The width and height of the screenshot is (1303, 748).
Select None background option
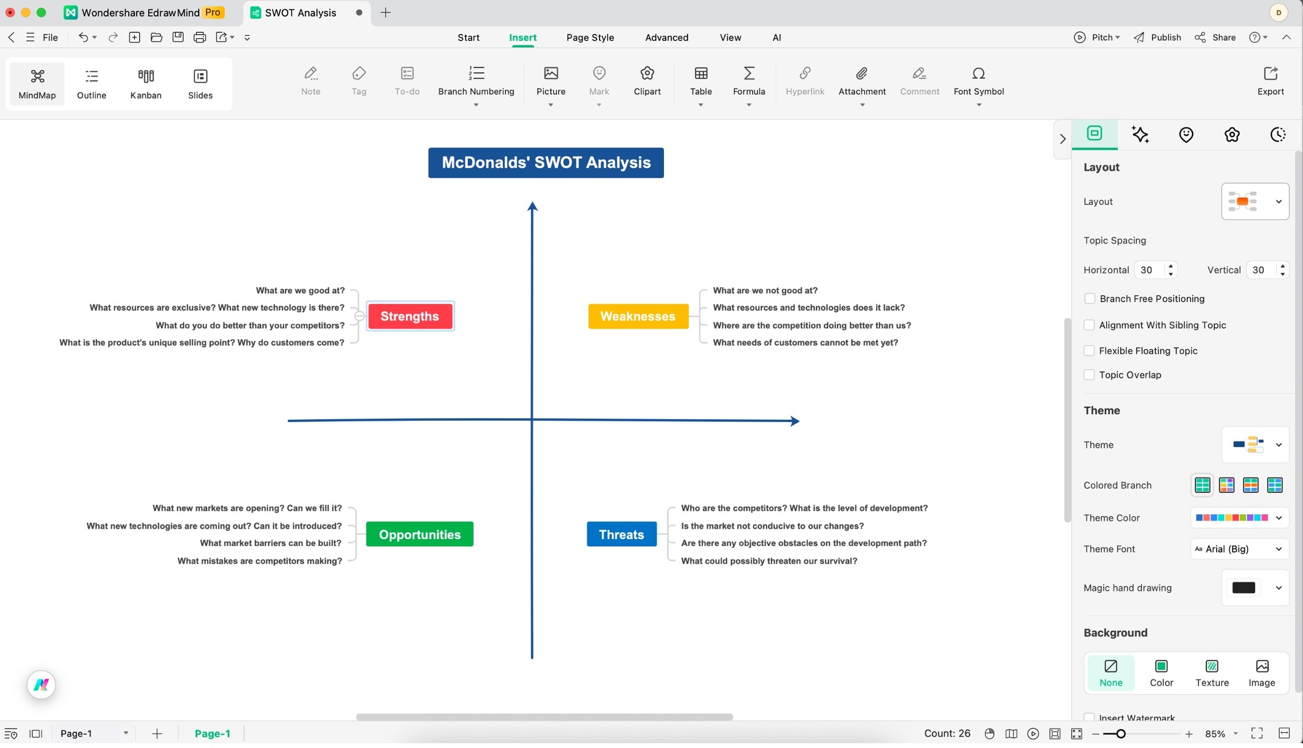click(1110, 673)
